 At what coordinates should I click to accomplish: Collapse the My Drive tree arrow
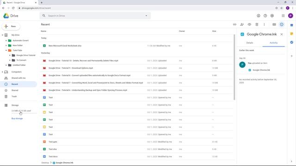2,35
